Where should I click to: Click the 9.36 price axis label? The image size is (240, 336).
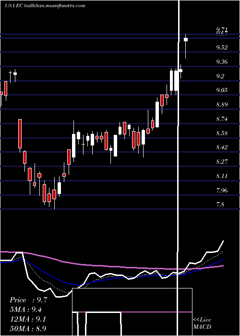click(x=222, y=62)
